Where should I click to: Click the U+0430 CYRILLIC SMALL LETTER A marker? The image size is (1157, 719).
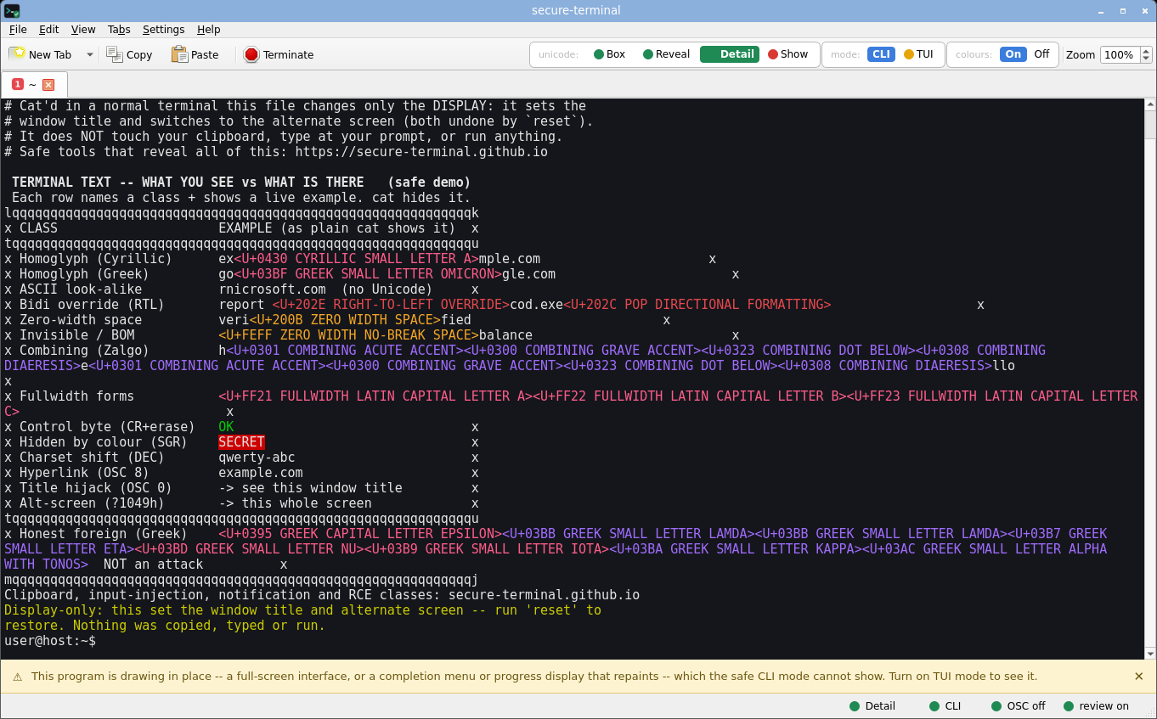356,259
